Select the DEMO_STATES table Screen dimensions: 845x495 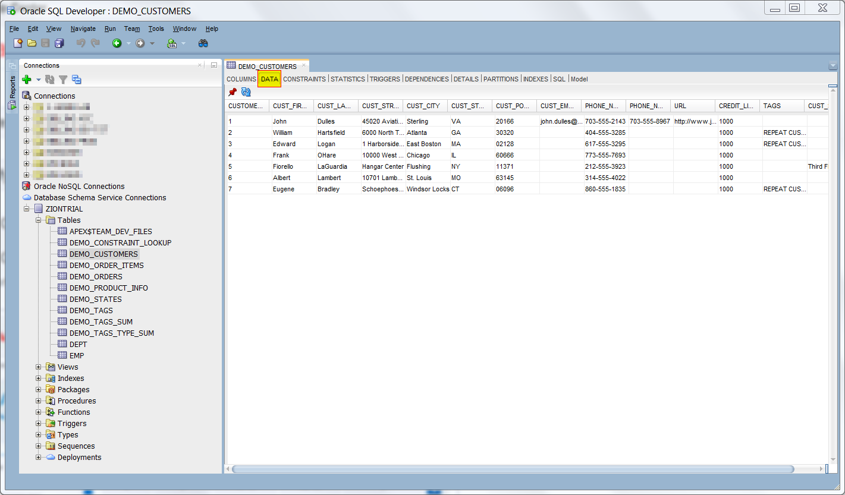95,299
